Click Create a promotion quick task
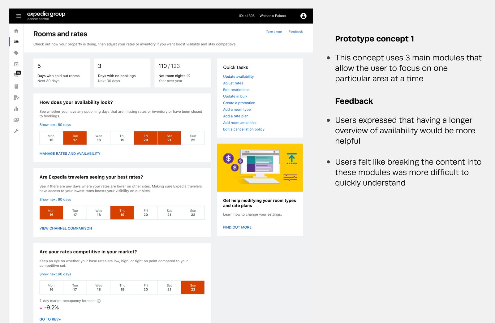 point(239,103)
